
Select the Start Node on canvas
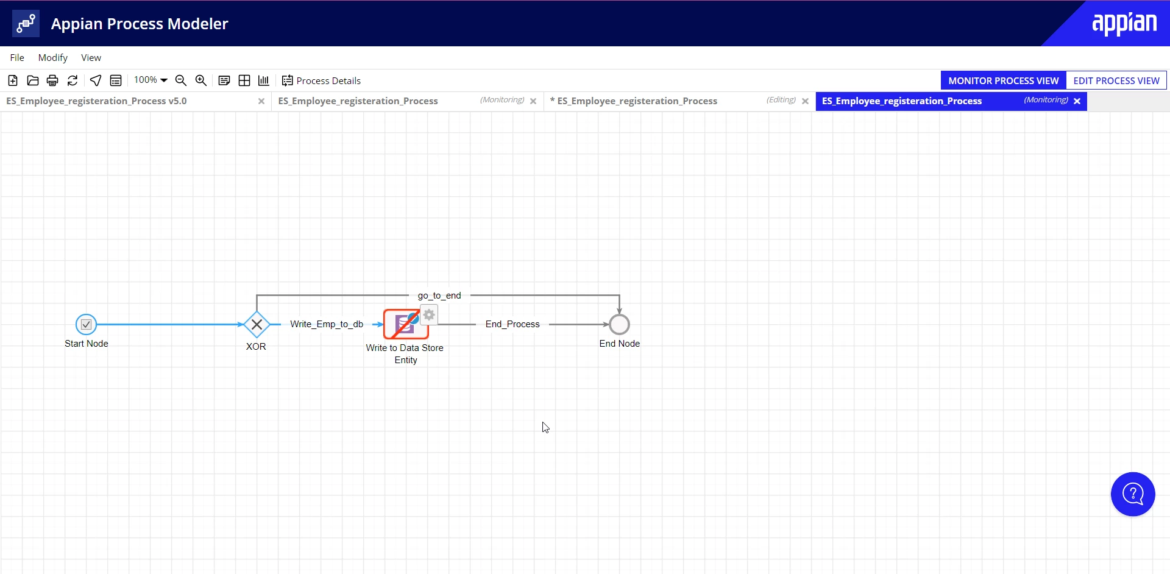click(86, 324)
